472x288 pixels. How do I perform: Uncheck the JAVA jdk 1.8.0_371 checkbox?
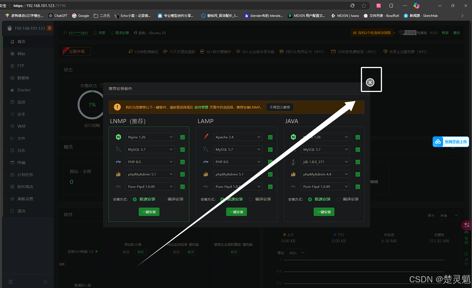pyautogui.click(x=358, y=162)
